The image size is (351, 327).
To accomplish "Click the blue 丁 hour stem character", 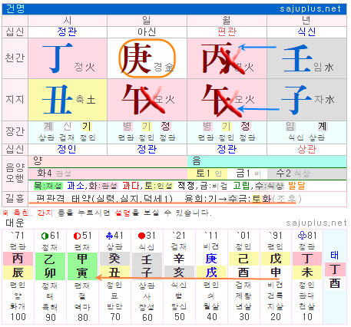I will point(58,58).
